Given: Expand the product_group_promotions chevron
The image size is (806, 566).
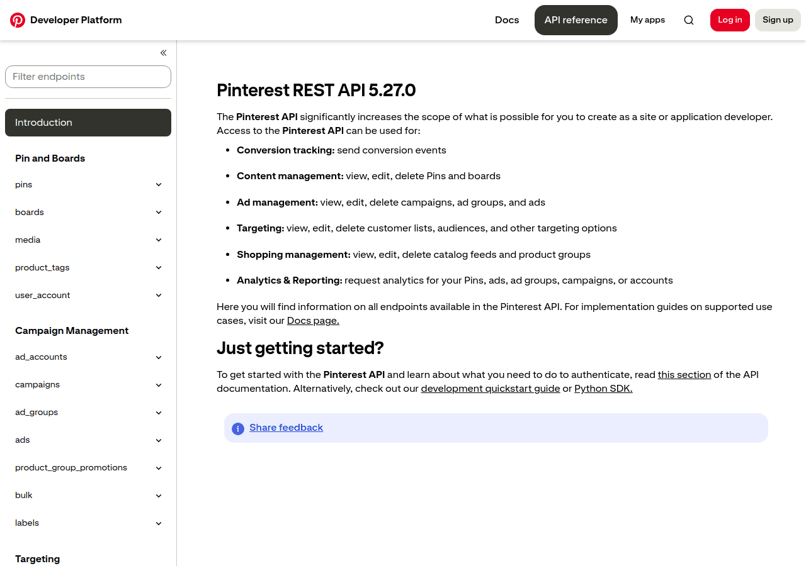Looking at the screenshot, I should (159, 468).
